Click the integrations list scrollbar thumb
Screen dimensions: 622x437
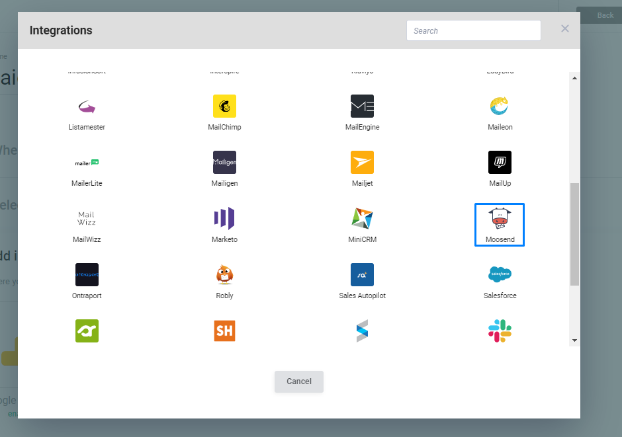(574, 234)
